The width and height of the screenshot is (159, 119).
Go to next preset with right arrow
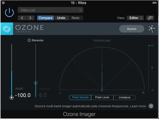click(x=30, y=18)
